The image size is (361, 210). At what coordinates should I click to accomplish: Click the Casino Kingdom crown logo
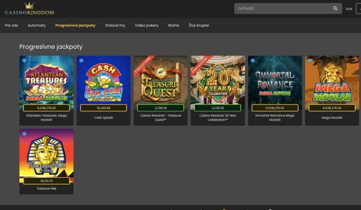(x=29, y=9)
